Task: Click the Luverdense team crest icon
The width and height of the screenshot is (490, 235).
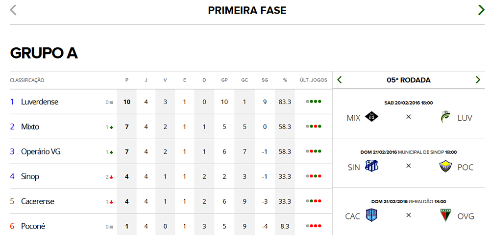Action: [446, 117]
